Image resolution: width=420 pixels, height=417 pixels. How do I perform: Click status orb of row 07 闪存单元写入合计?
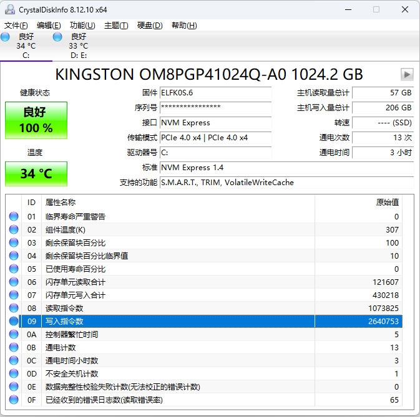(x=14, y=295)
